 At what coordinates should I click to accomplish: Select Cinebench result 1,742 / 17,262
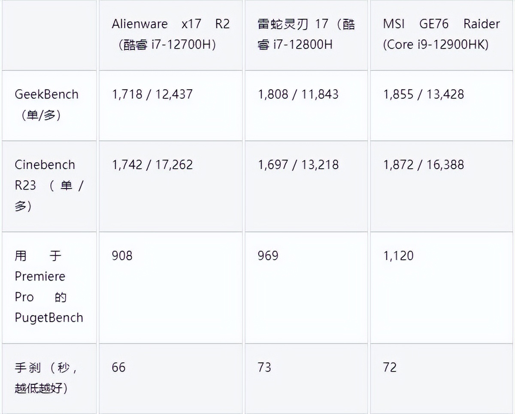(152, 164)
